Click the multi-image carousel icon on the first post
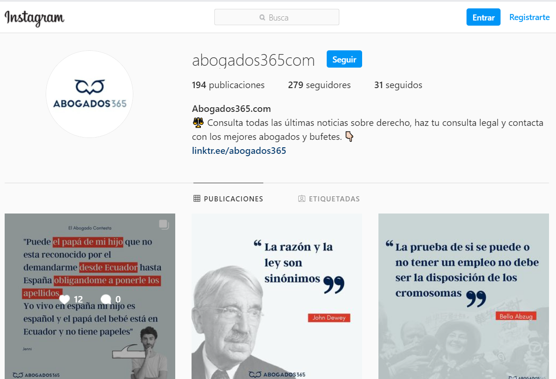556x379 pixels. click(x=164, y=224)
